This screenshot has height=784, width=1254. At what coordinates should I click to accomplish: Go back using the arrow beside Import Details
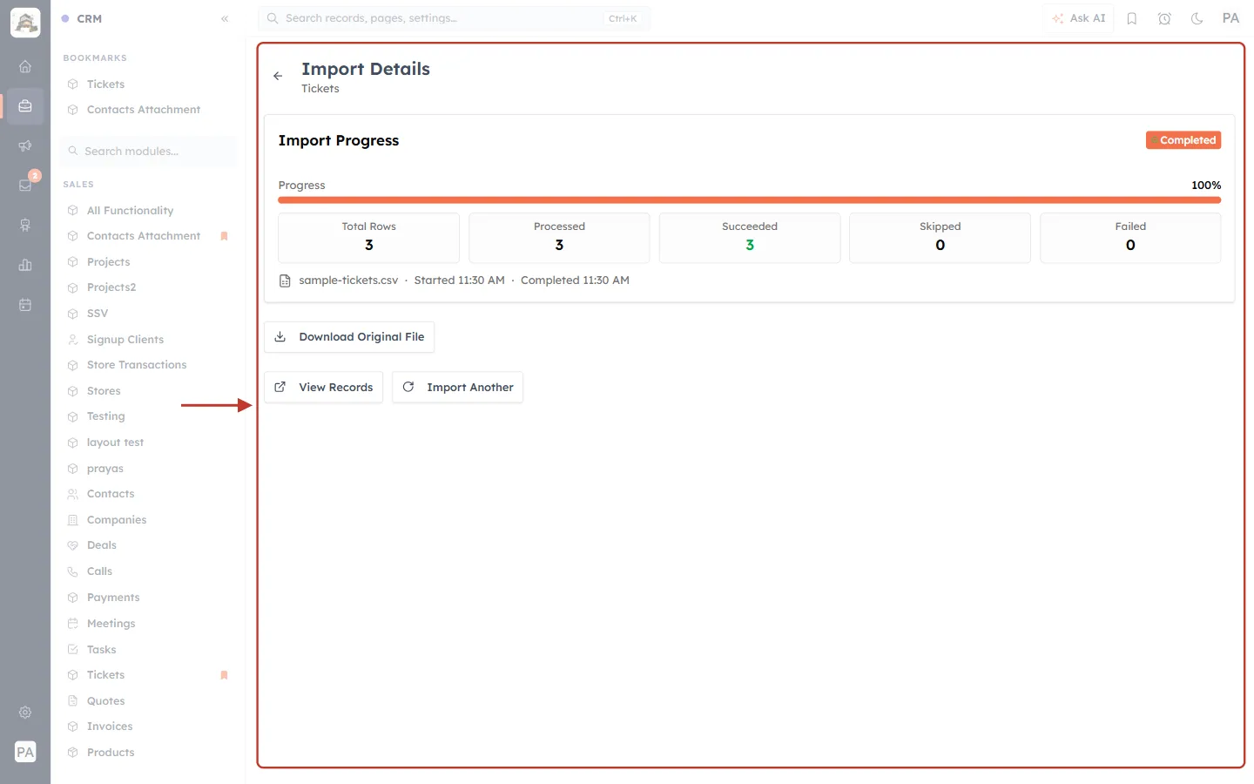(278, 76)
